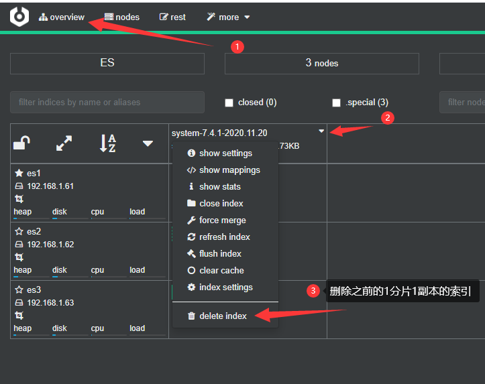This screenshot has height=384, width=485.
Task: Toggle A-Z sort order icon
Action: [107, 143]
